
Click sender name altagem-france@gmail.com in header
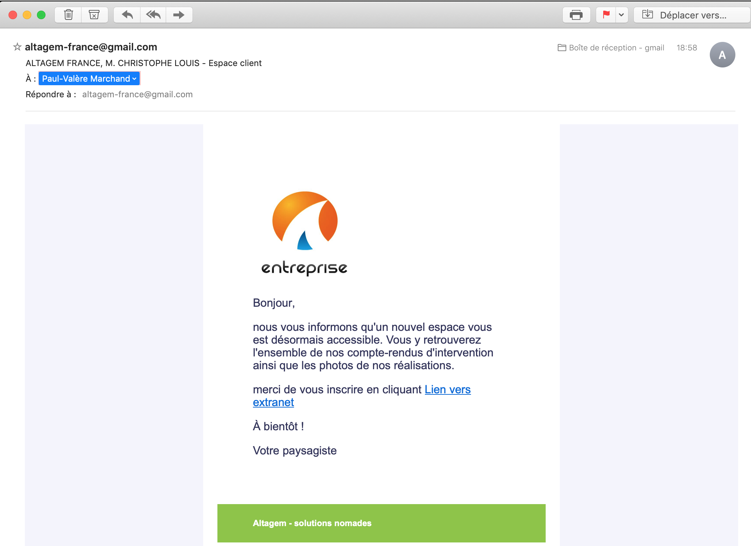tap(91, 47)
